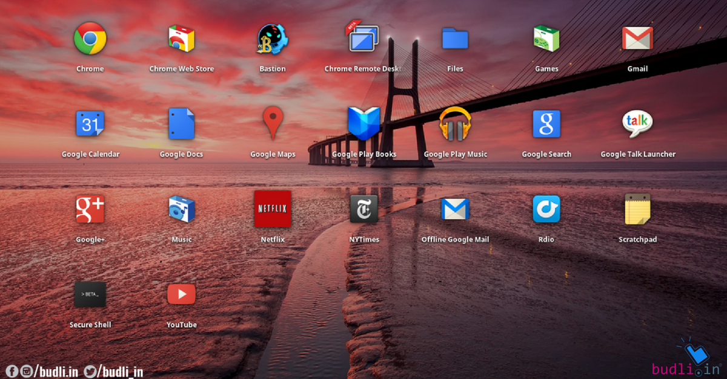Open the Chrome browser app

[90, 37]
